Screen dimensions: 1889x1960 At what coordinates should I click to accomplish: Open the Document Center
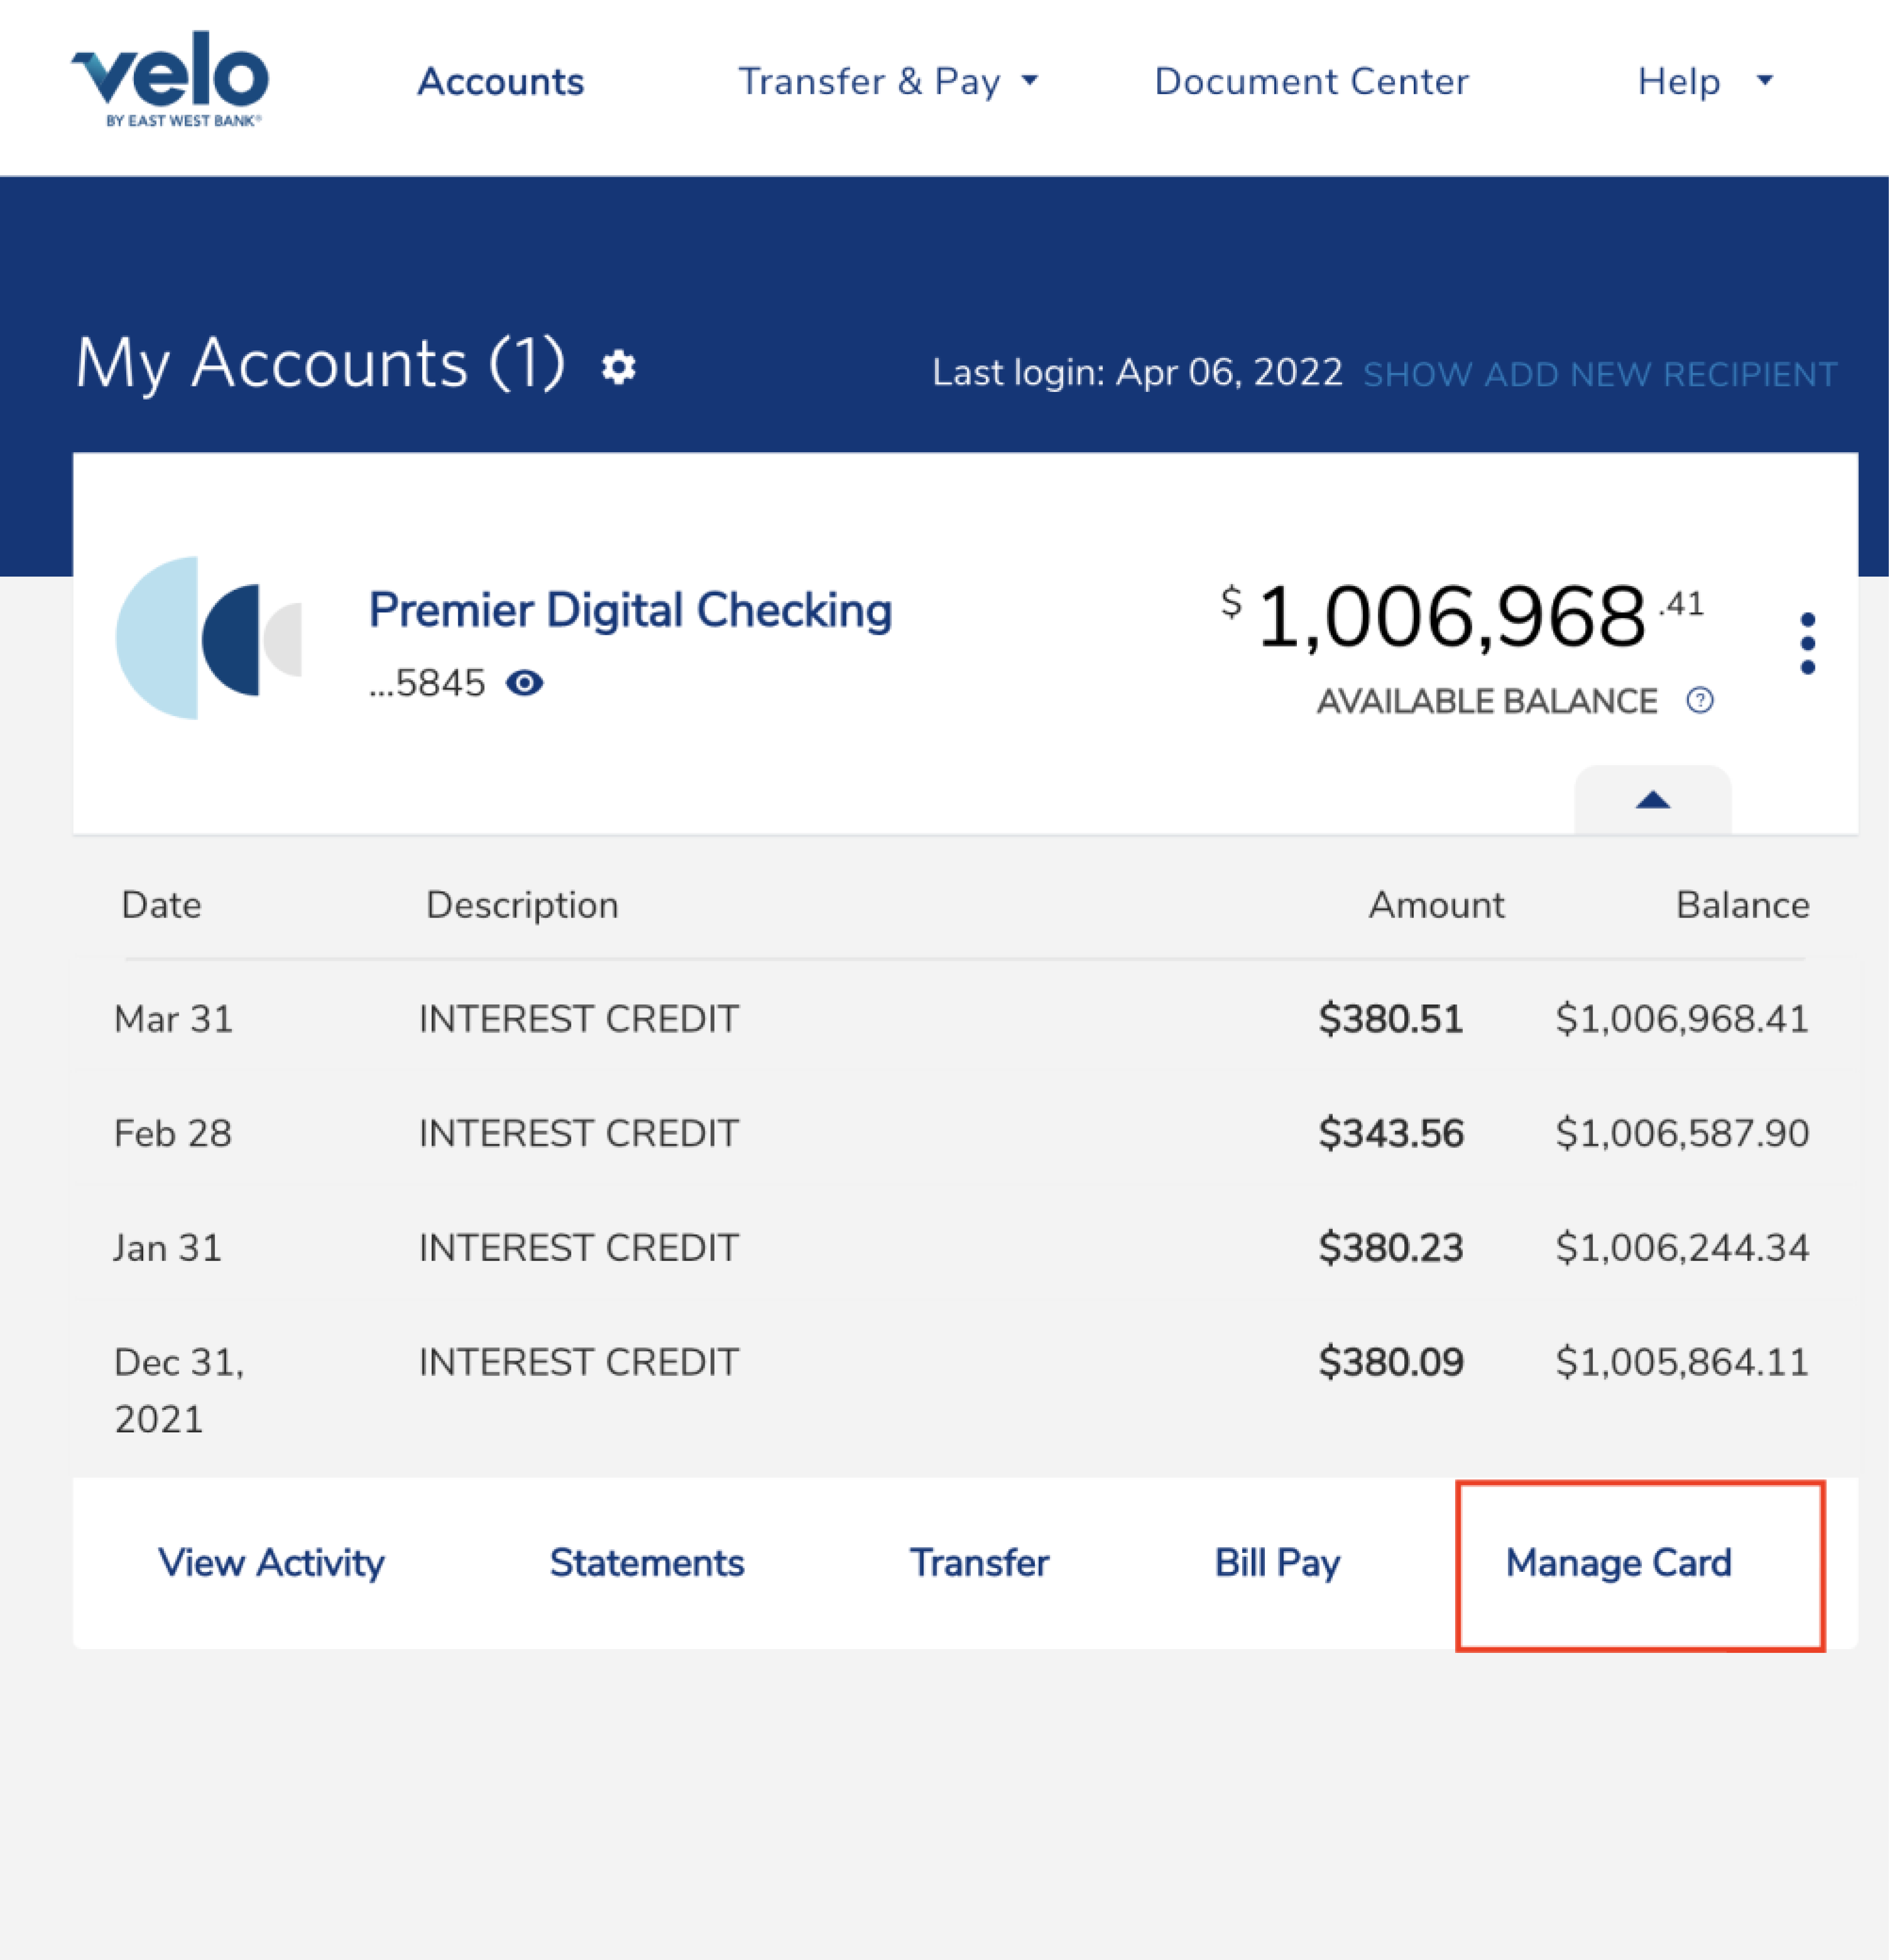1311,82
